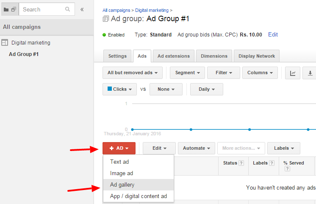Collapse the sidebar with double chevron
Screen dimensions: 316x204
[82, 9]
